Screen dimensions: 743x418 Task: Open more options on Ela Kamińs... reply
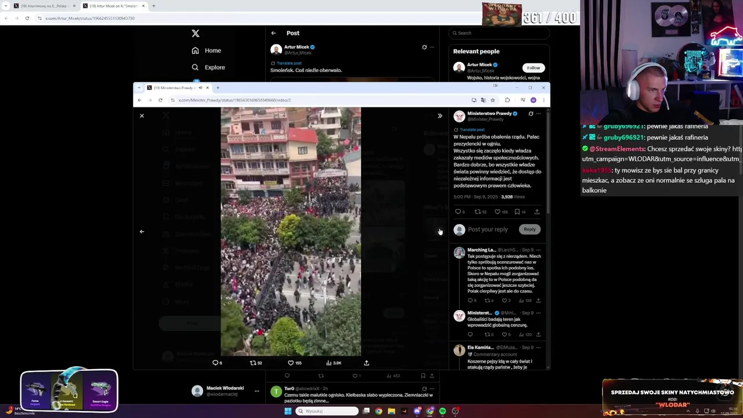tap(539, 348)
